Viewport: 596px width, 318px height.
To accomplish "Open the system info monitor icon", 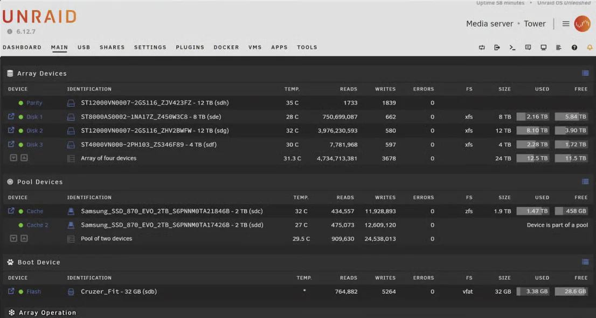I will pos(543,47).
